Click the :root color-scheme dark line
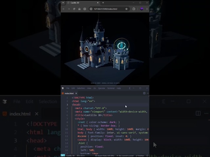 98,122
